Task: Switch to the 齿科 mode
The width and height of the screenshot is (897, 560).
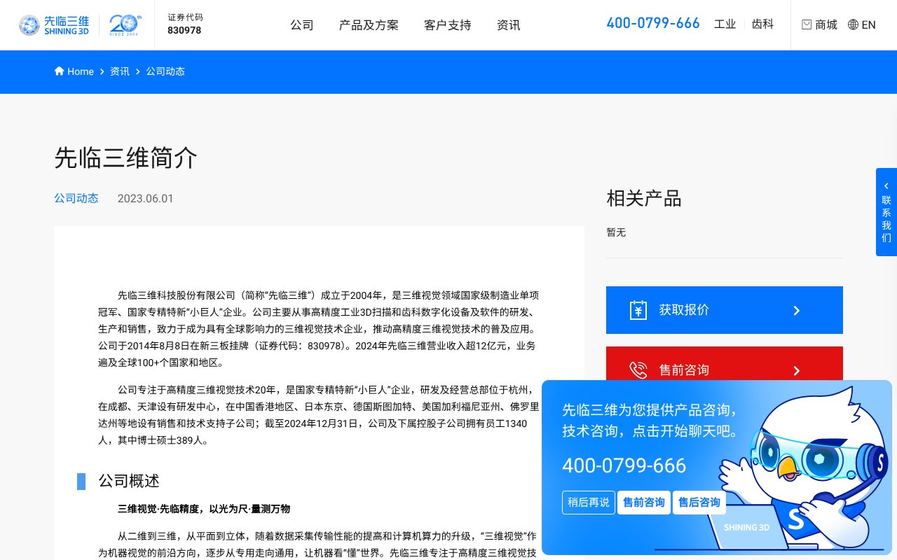Action: pos(762,24)
